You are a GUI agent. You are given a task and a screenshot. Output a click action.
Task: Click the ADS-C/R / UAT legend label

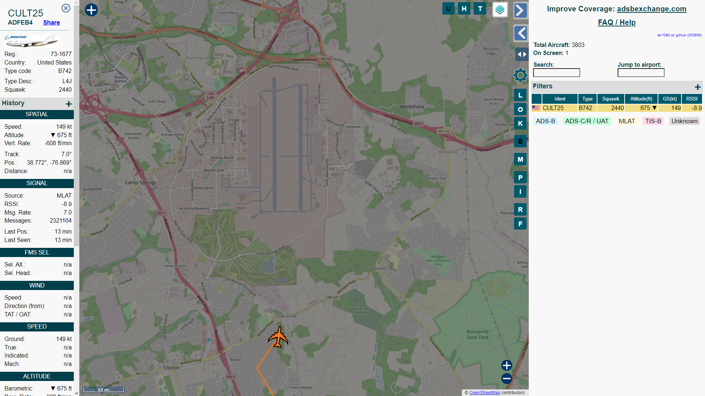tap(587, 121)
